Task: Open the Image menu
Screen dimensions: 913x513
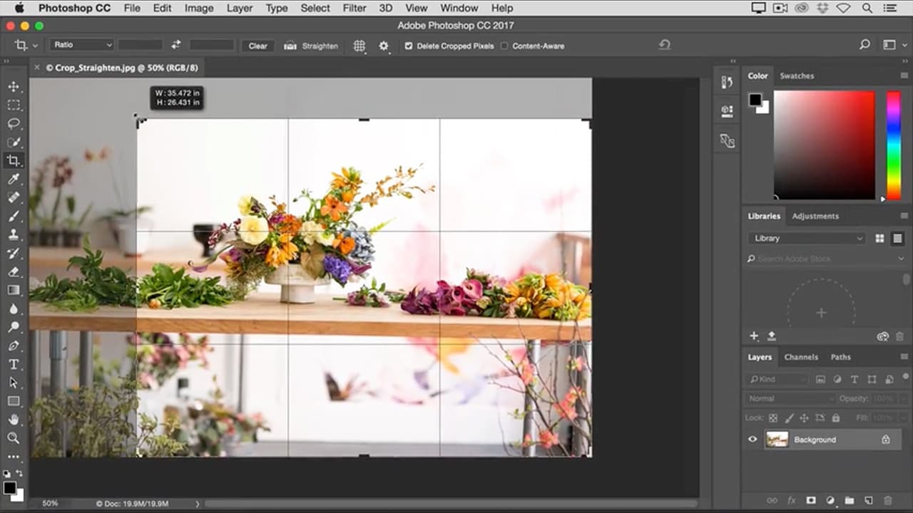Action: [x=199, y=8]
